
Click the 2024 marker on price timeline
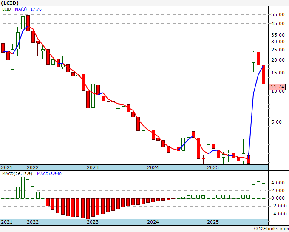point(153,167)
